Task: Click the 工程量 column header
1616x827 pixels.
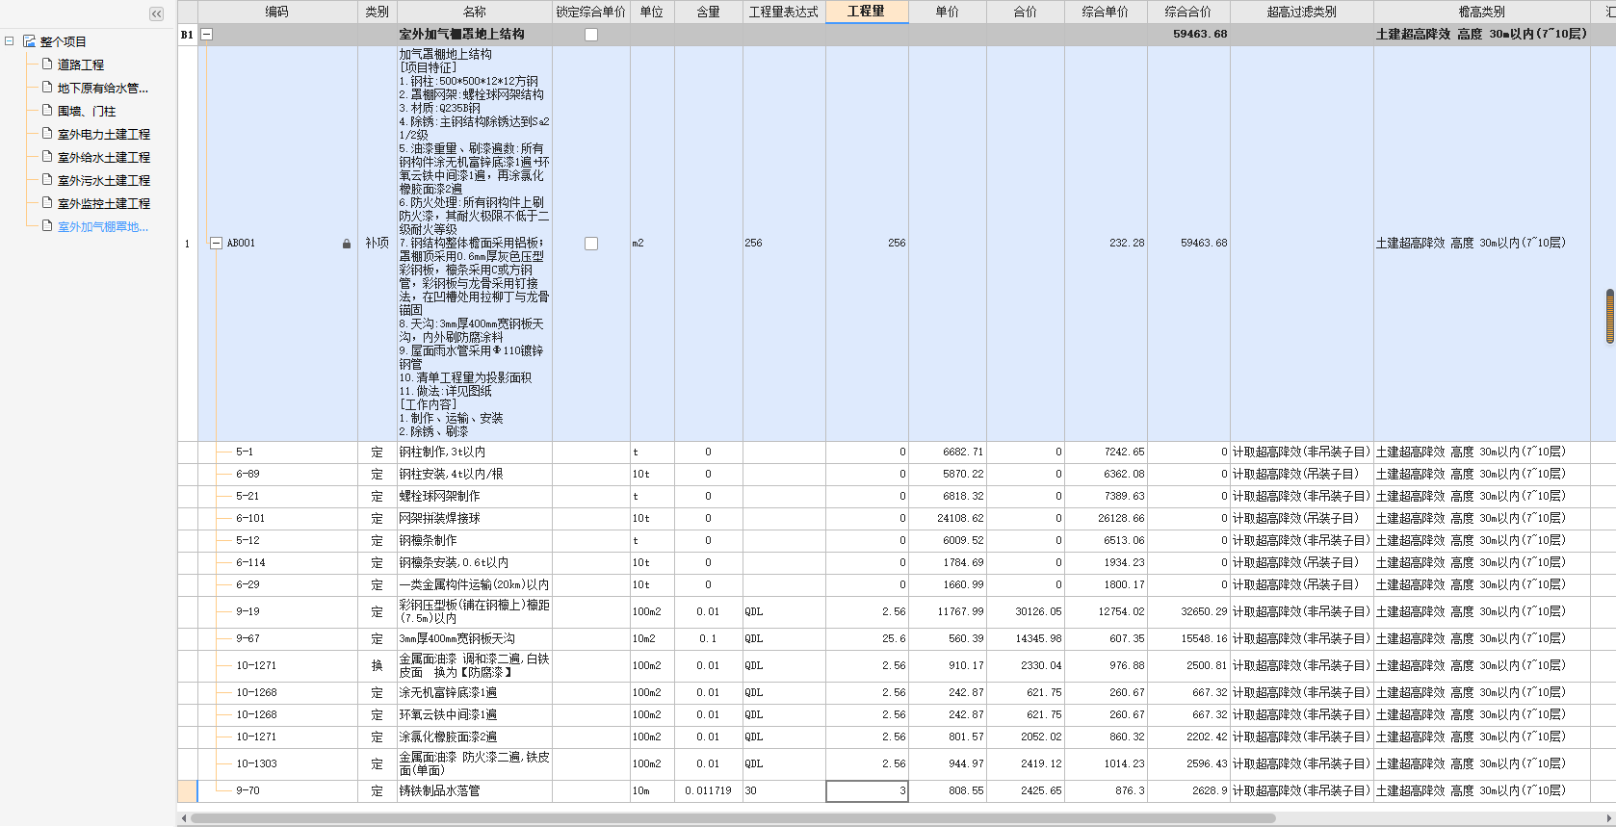Action: coord(867,12)
